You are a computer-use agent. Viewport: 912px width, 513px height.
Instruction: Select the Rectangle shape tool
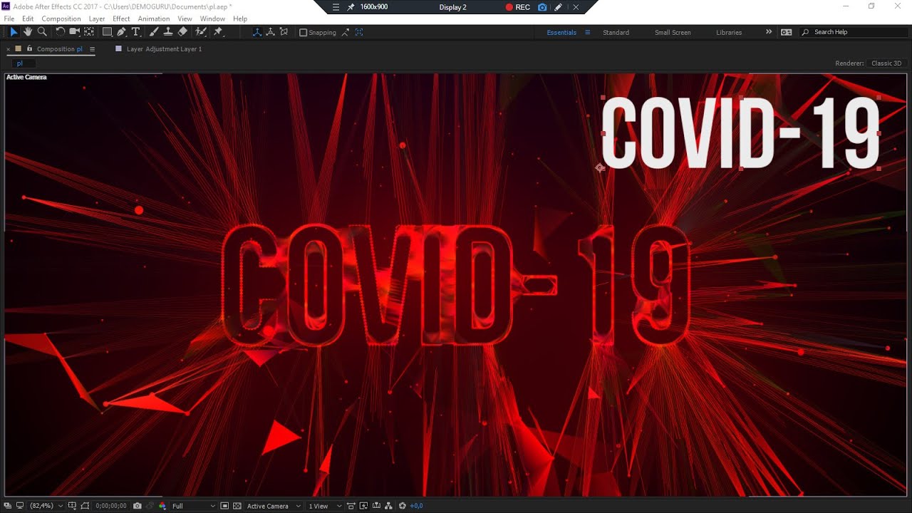coord(107,32)
